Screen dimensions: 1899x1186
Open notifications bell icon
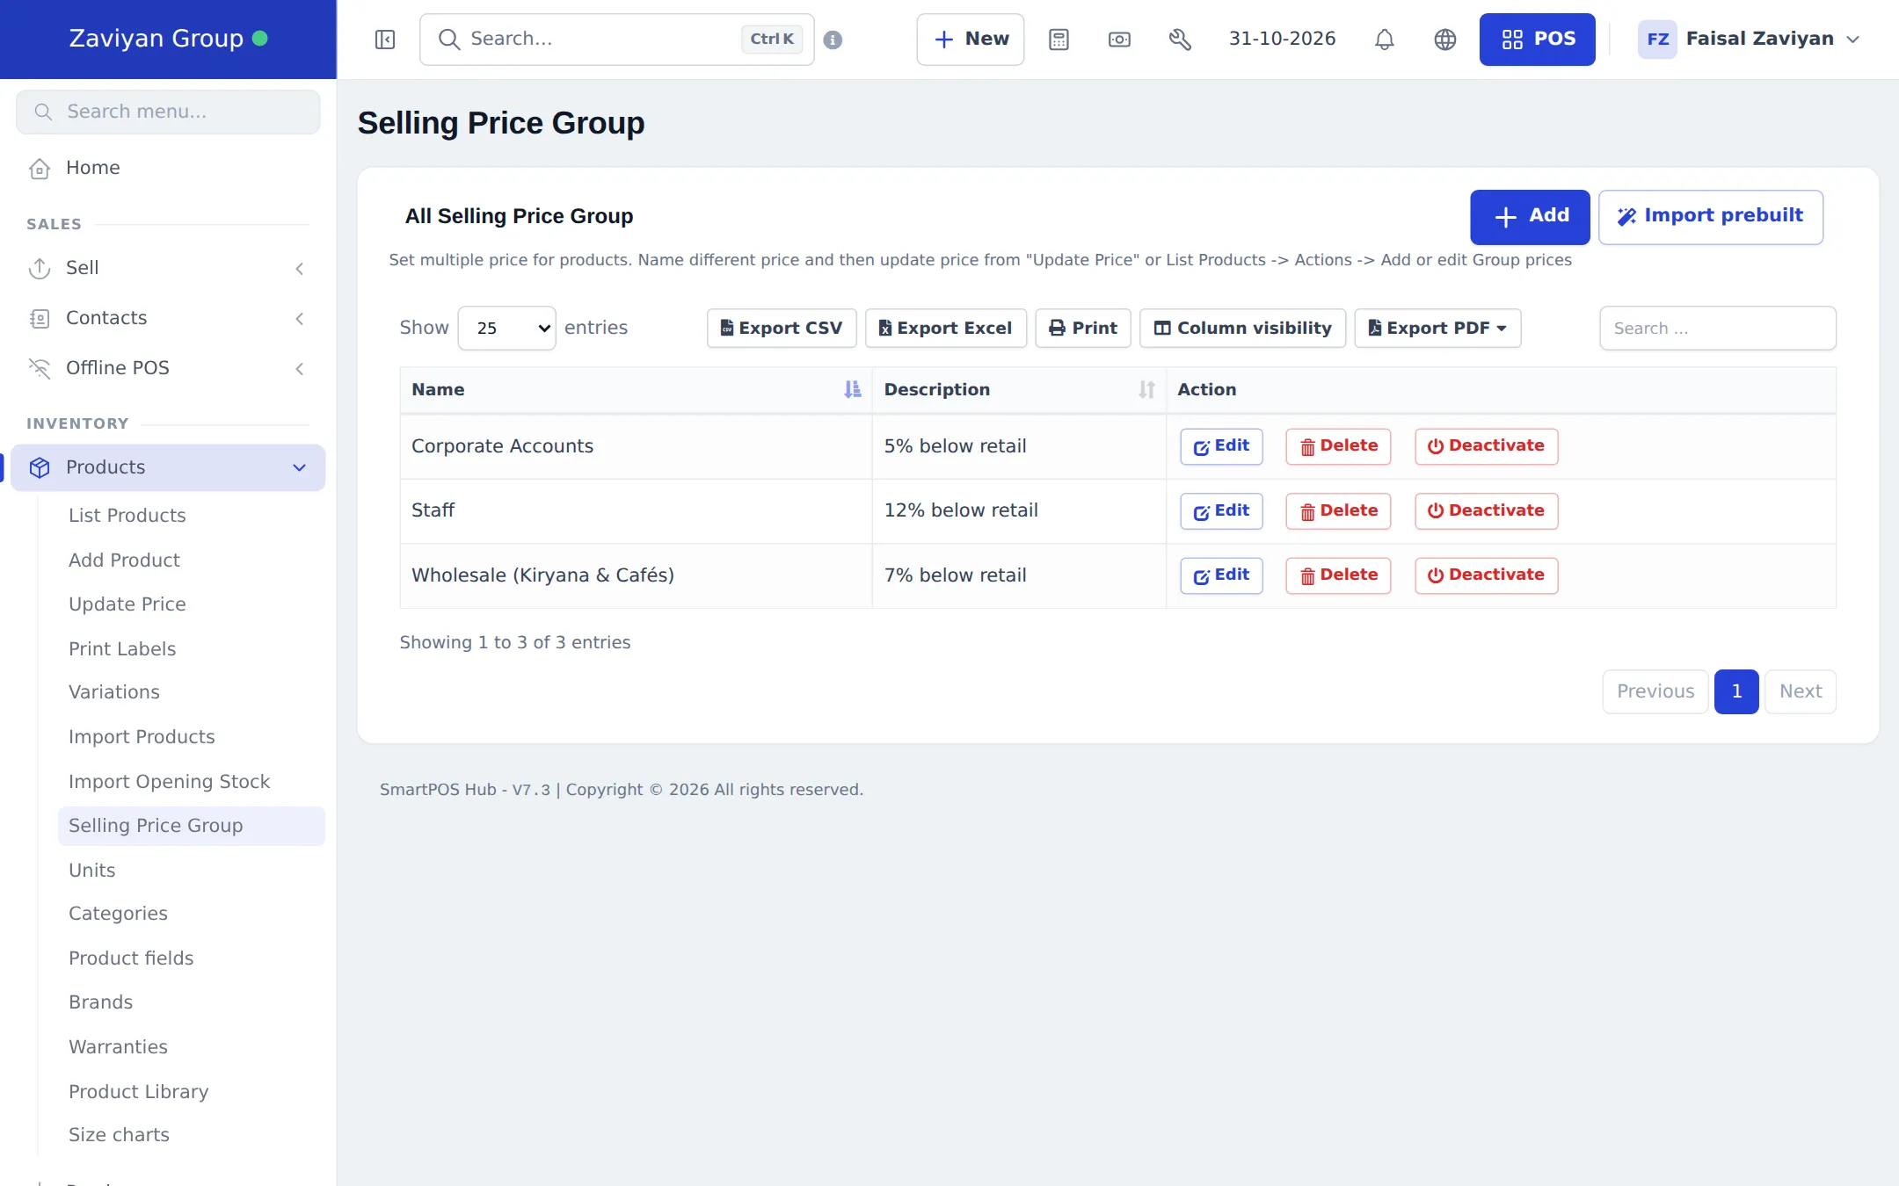pos(1385,40)
